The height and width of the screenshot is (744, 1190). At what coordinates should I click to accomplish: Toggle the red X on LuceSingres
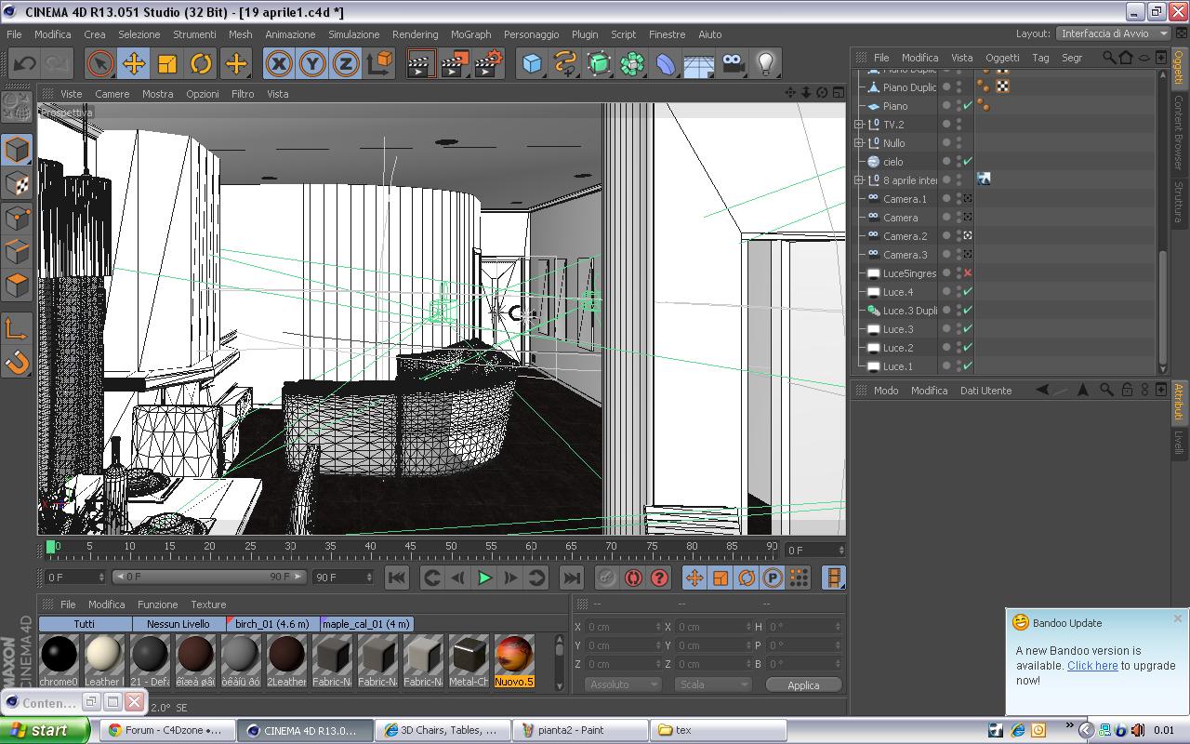coord(968,272)
